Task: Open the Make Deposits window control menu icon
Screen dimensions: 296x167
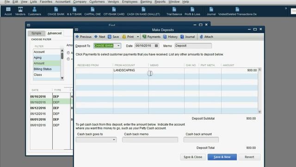Action: [76, 30]
